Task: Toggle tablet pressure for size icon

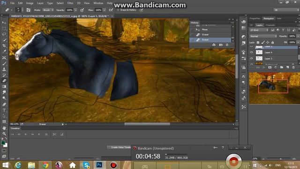Action: 141,10
